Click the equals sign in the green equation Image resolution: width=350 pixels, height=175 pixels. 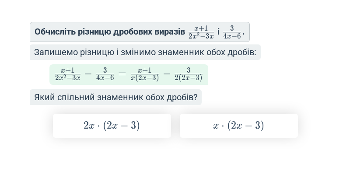click(x=122, y=74)
